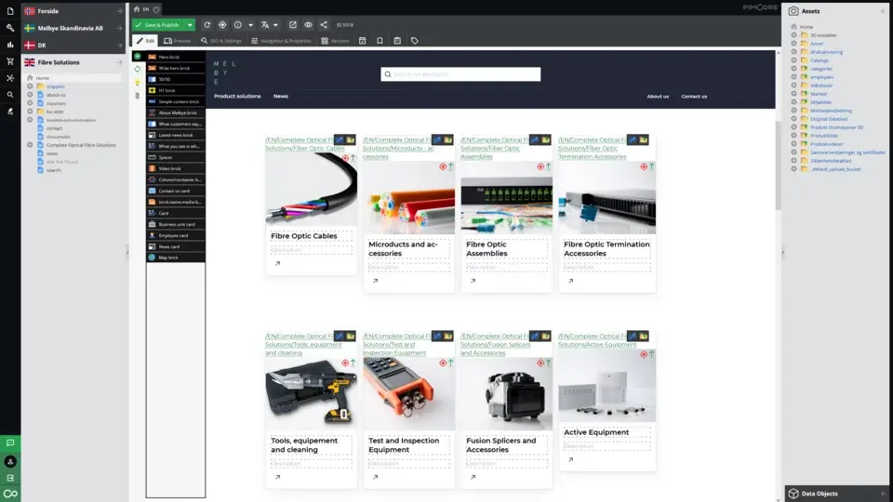Viewport: 893px width, 502px height.
Task: Expand the Produktbilde asset folder
Action: coord(793,136)
